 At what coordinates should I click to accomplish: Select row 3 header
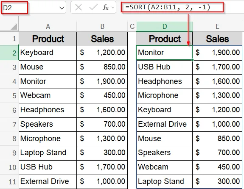pyautogui.click(x=9, y=67)
